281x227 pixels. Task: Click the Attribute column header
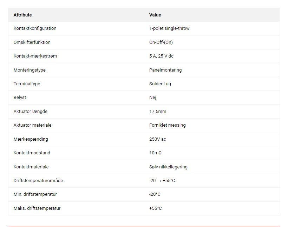[x=22, y=15]
